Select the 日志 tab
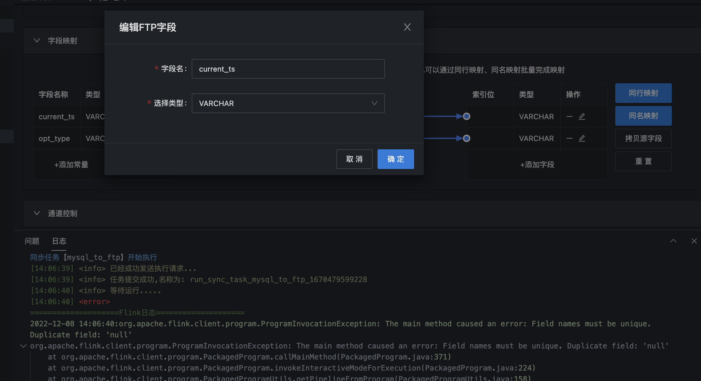701x381 pixels. pos(59,241)
